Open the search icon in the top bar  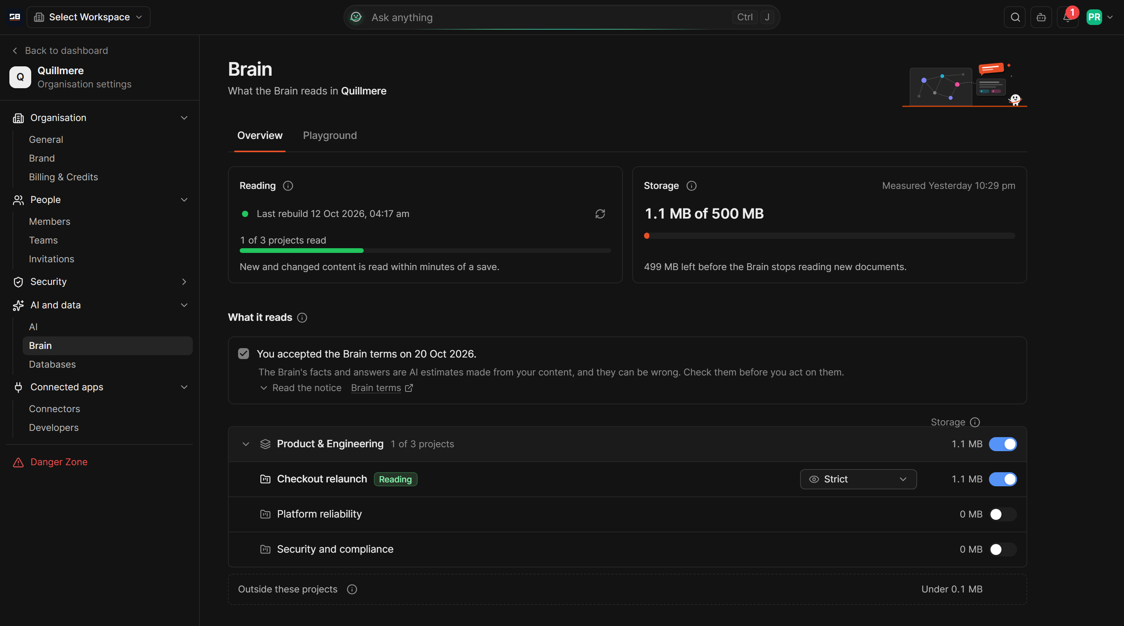coord(1015,17)
